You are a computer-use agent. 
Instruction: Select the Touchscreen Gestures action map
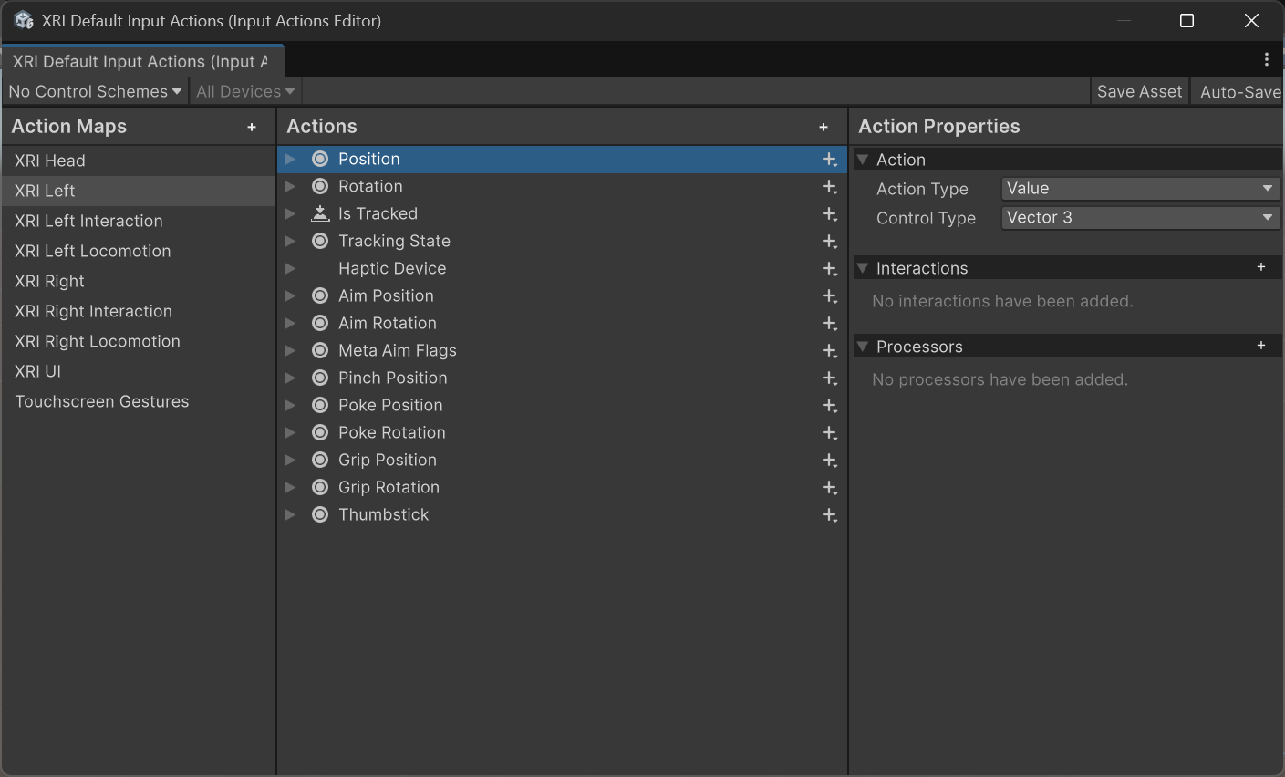click(x=102, y=401)
